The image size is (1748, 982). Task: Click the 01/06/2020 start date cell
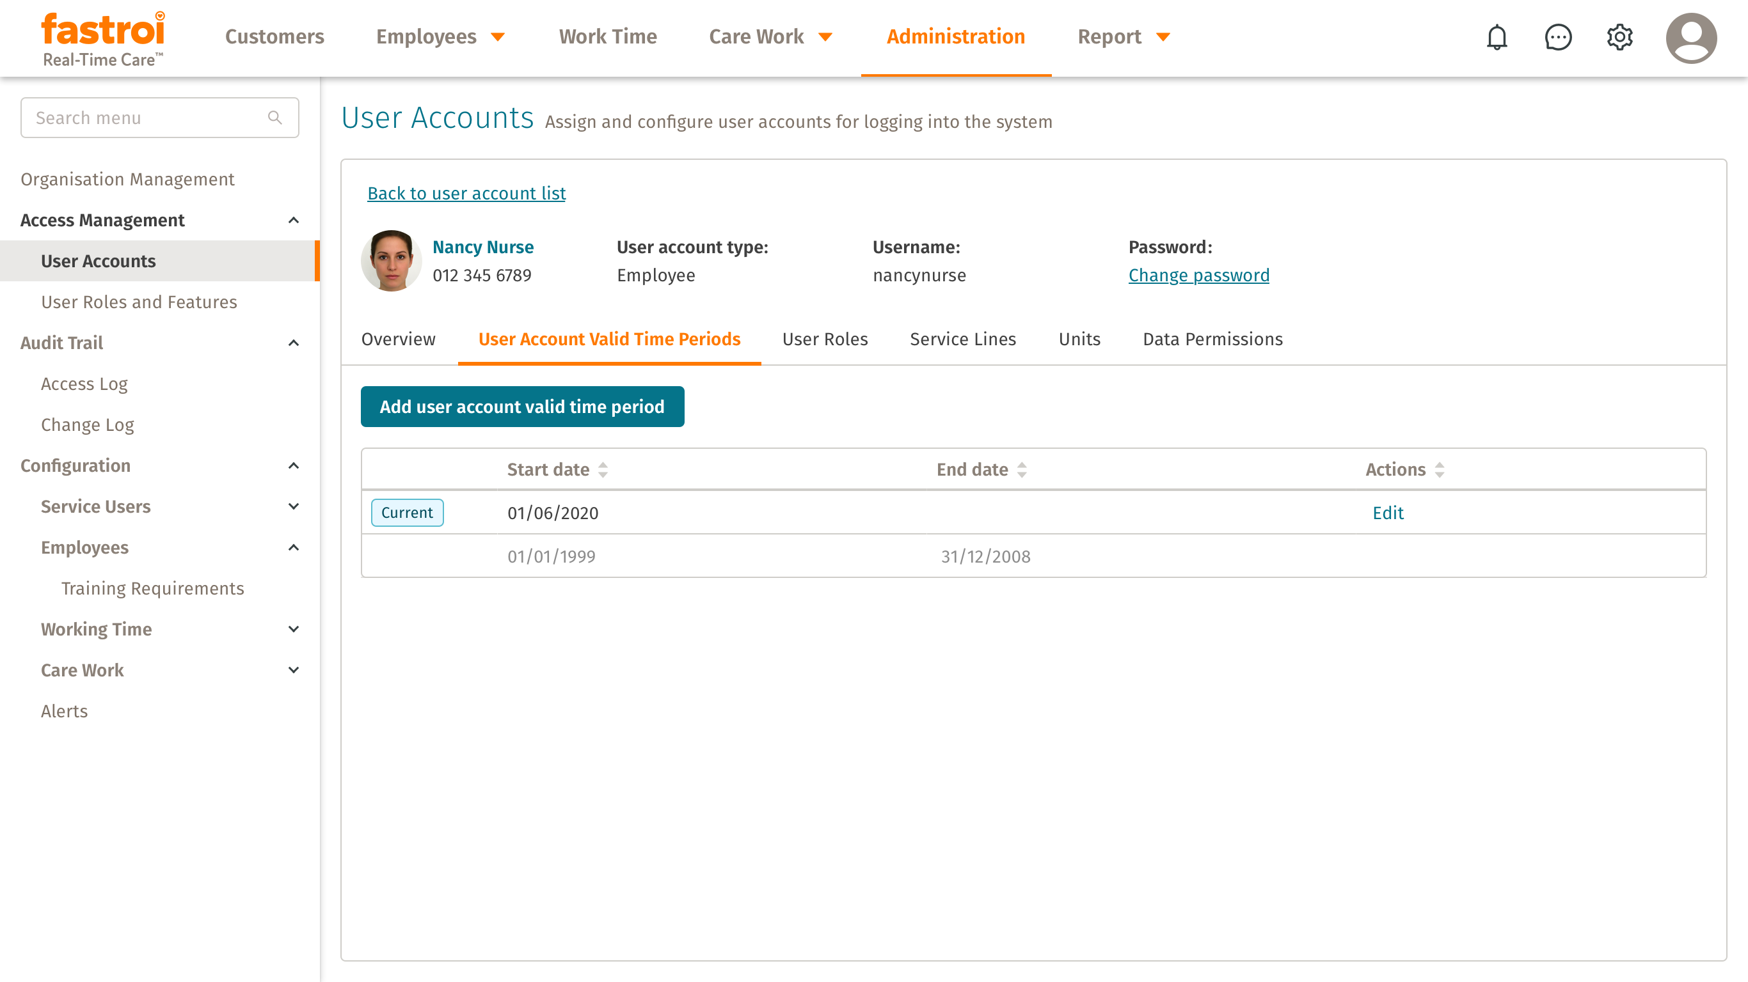[x=553, y=513]
